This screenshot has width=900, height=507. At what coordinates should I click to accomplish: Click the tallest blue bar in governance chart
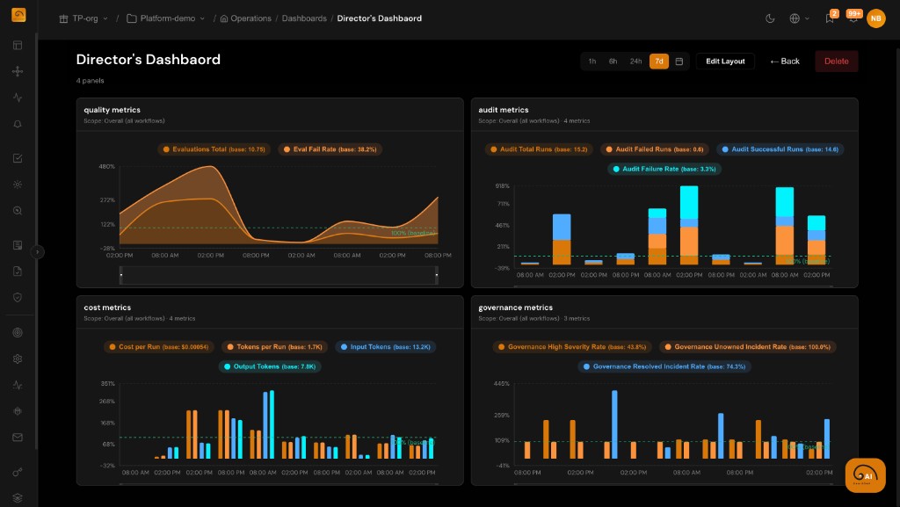(x=614, y=424)
